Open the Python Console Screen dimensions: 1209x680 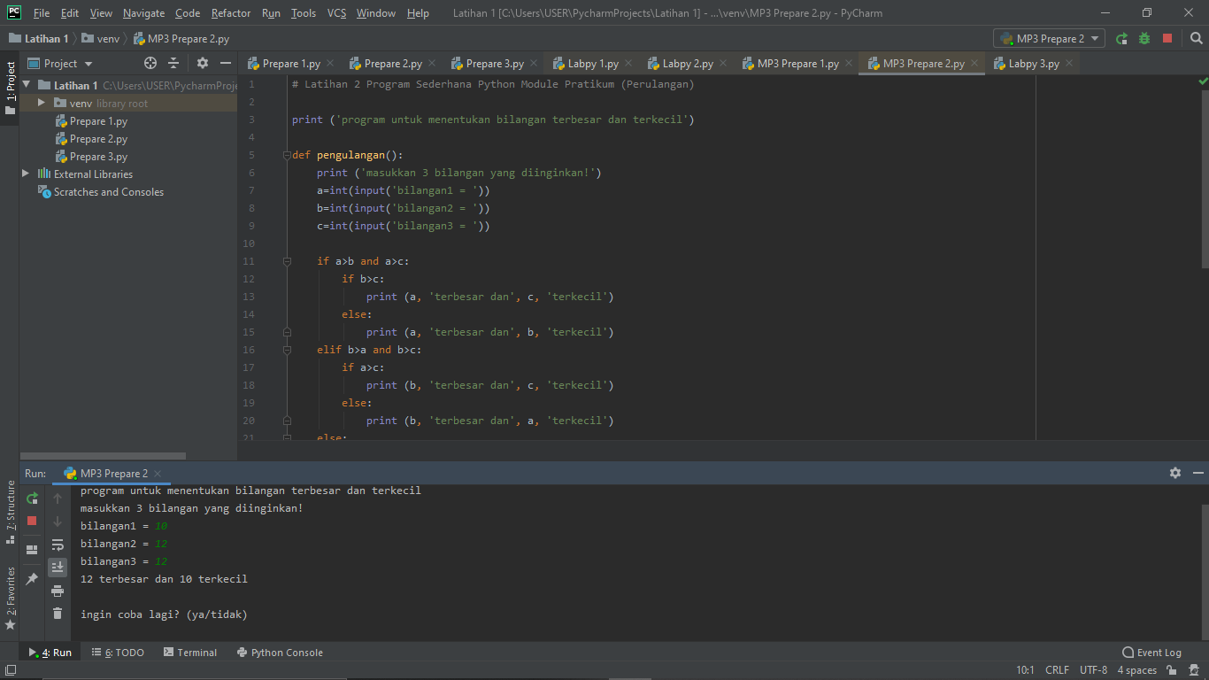[280, 653]
